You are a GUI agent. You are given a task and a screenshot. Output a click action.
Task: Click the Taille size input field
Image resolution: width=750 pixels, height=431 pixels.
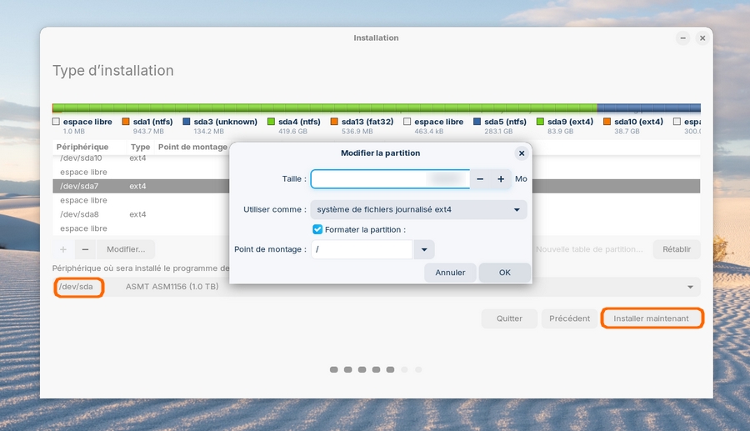pyautogui.click(x=389, y=179)
